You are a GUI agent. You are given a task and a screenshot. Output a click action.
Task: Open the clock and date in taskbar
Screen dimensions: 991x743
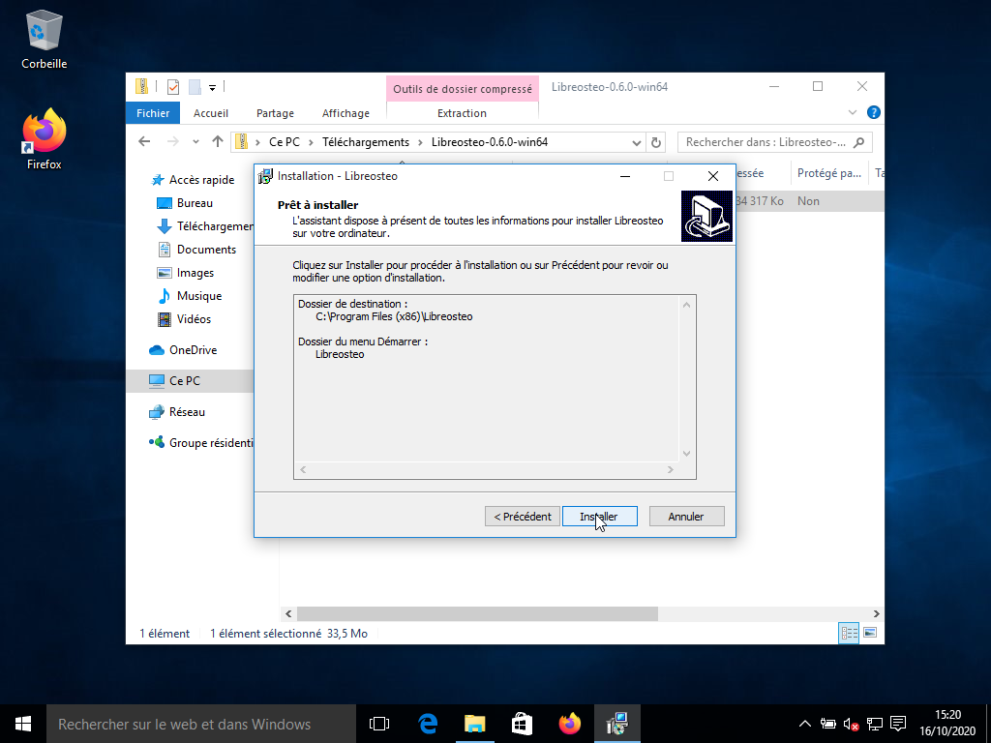(x=947, y=724)
